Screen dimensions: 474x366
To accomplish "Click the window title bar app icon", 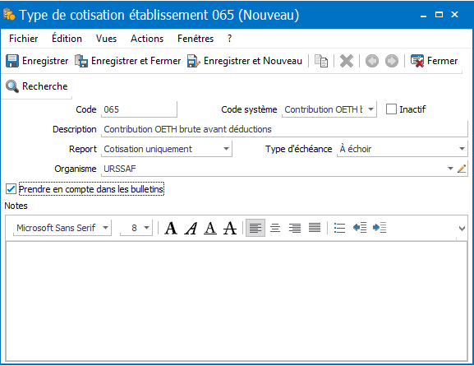I will (9, 14).
